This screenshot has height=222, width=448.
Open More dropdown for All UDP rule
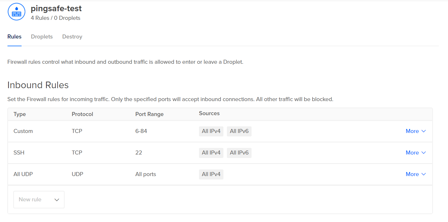click(416, 174)
